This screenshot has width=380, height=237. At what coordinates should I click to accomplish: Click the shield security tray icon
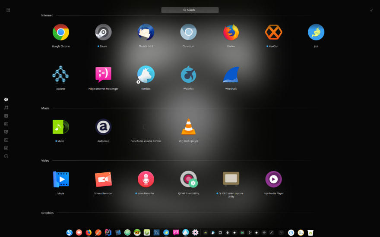pos(227,232)
